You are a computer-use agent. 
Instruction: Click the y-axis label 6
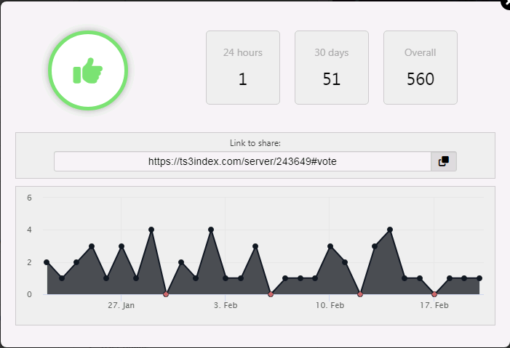pyautogui.click(x=29, y=198)
